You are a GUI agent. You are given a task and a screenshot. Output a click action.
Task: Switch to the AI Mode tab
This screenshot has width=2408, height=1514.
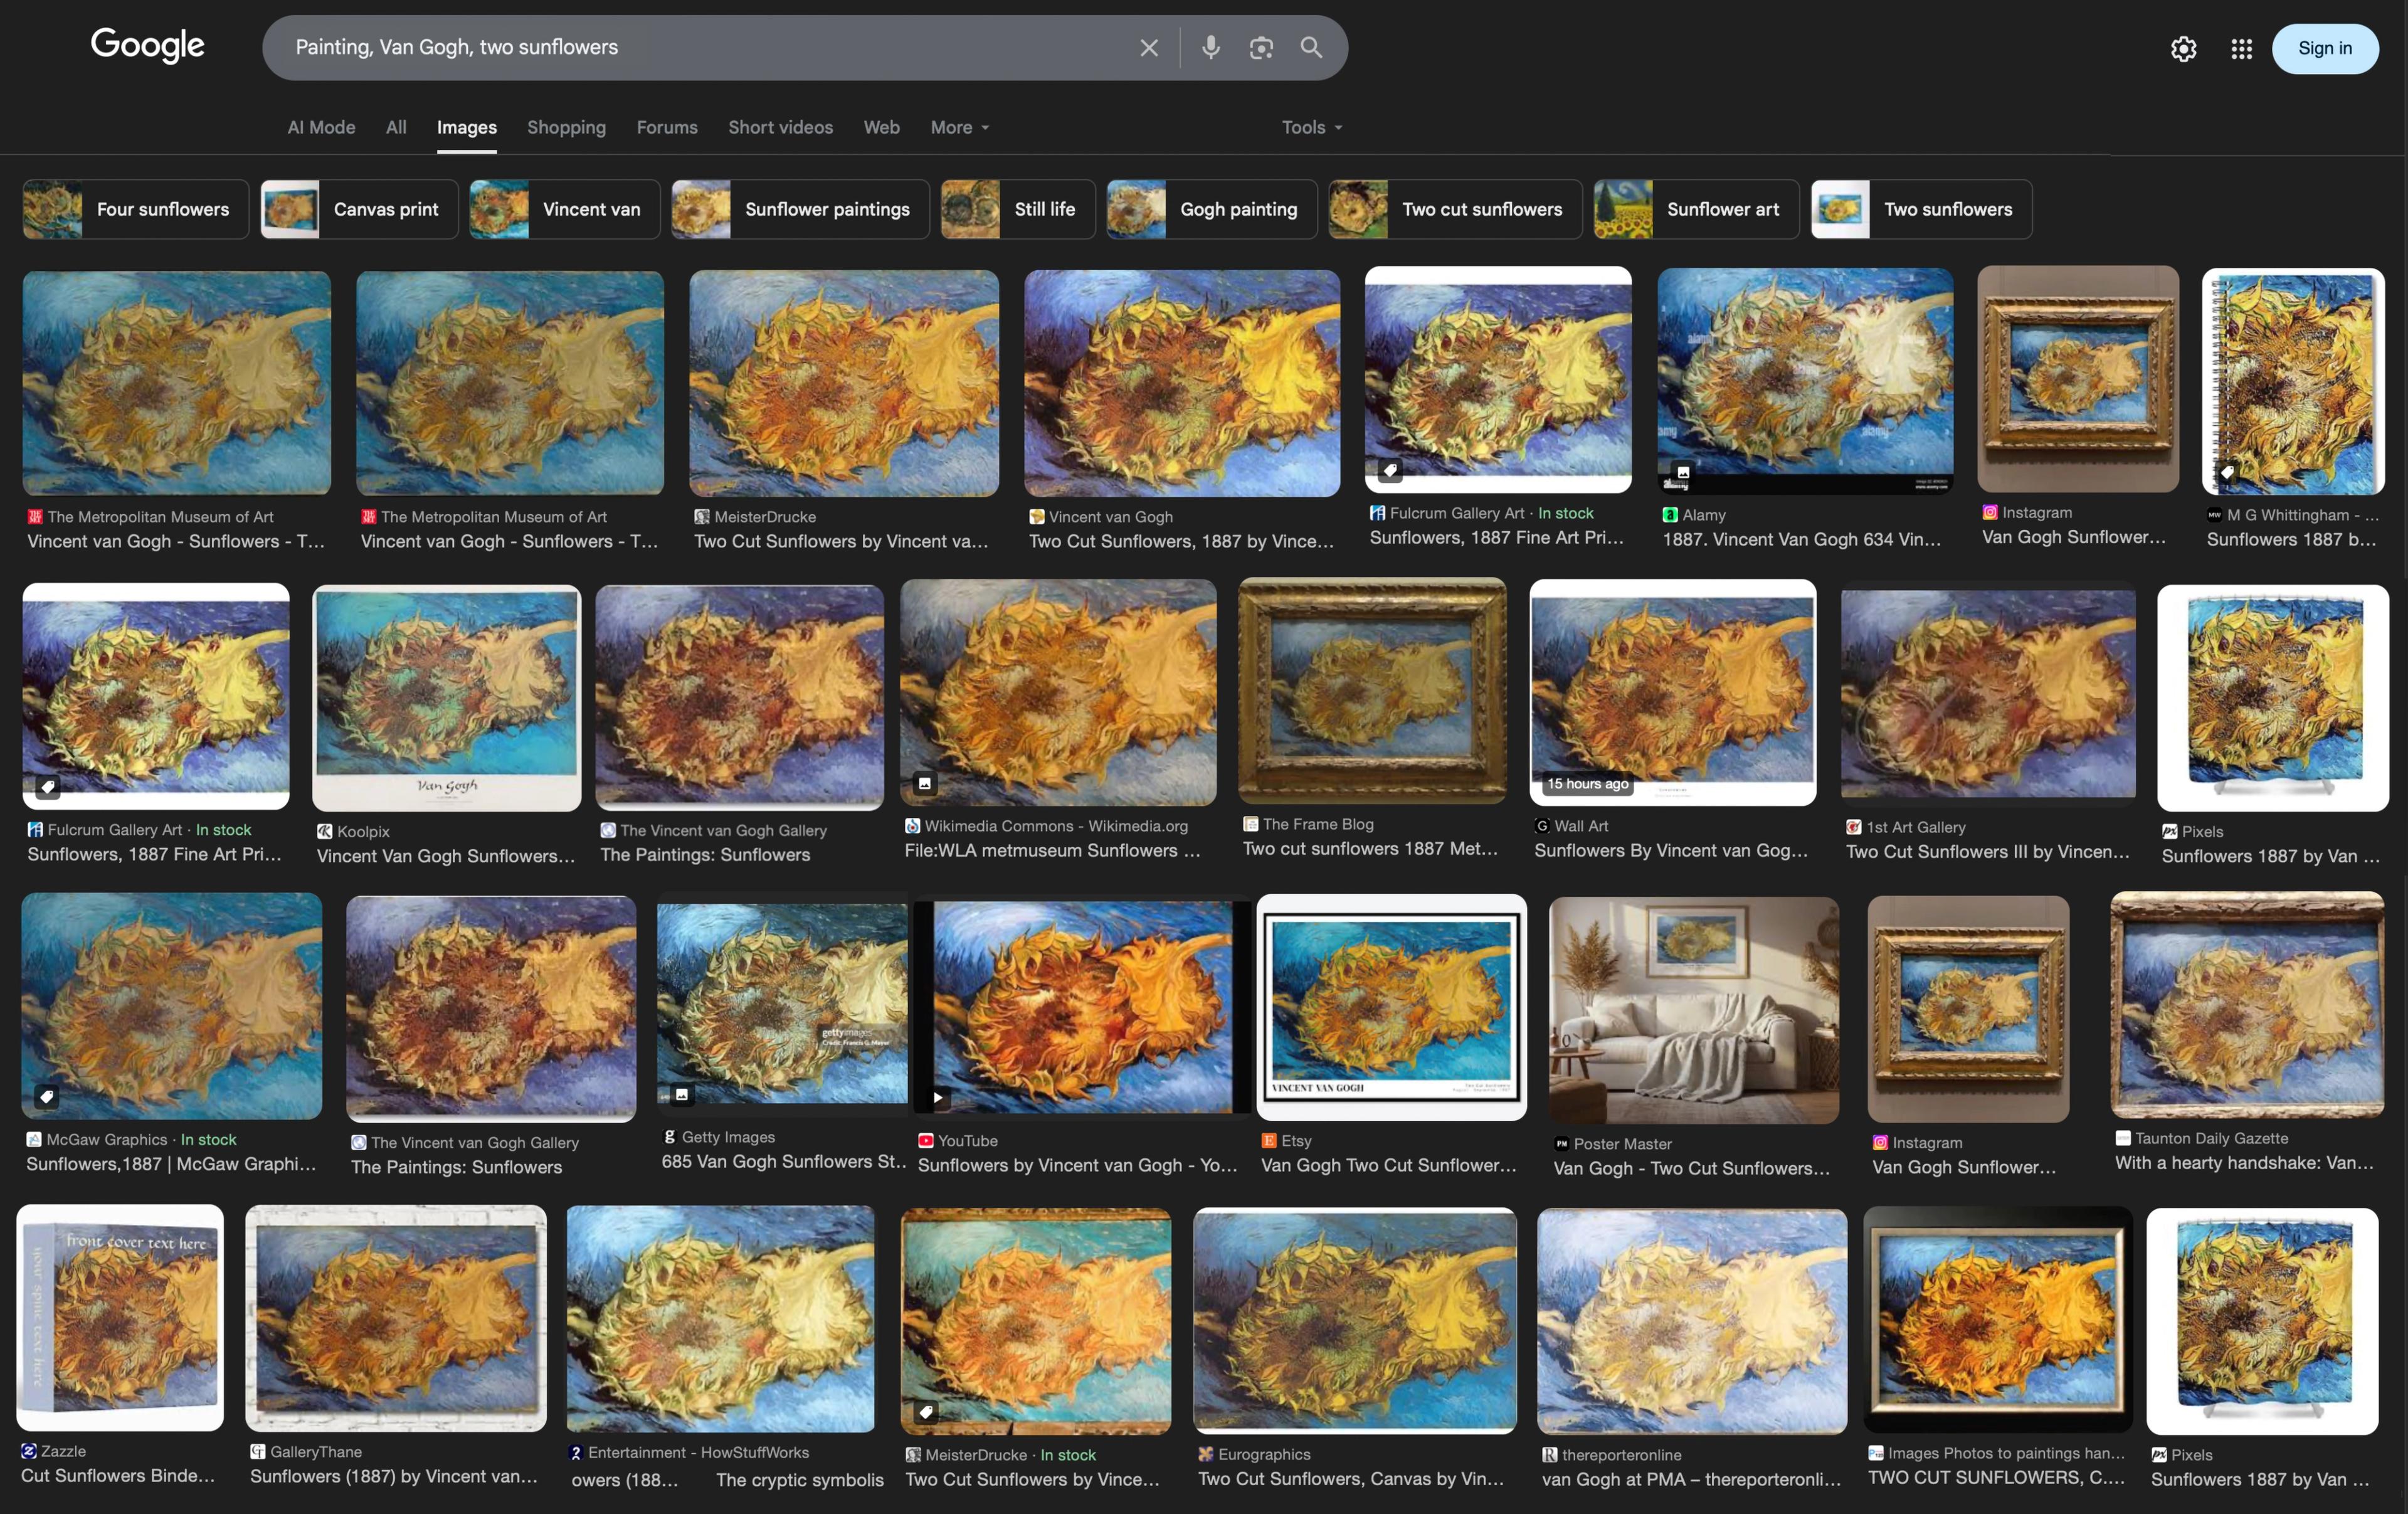(321, 127)
